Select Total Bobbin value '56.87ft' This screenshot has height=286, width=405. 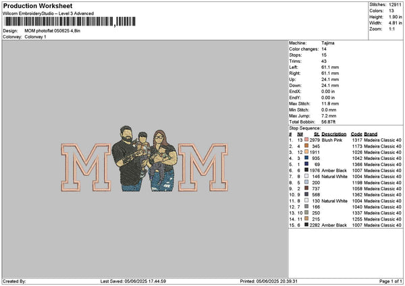click(328, 122)
